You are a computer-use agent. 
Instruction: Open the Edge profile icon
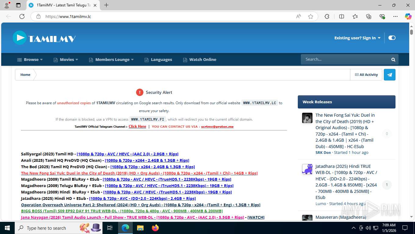tap(7, 5)
